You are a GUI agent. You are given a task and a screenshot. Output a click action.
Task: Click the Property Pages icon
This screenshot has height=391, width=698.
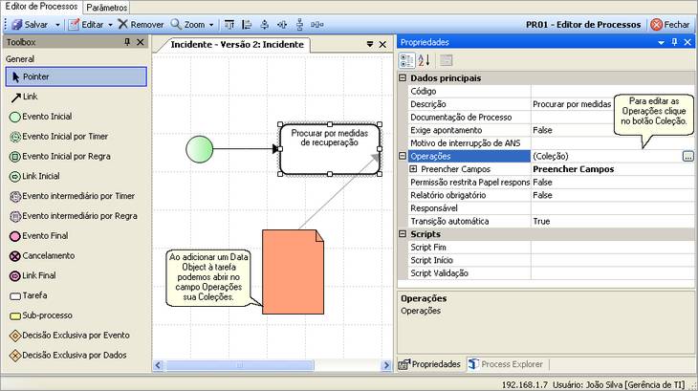(446, 60)
